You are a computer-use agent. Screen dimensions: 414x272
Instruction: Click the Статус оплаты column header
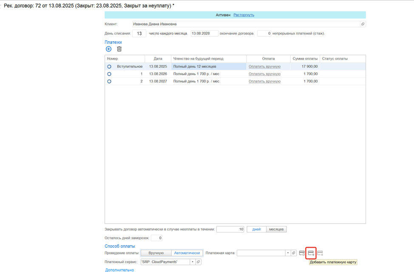[343, 59]
